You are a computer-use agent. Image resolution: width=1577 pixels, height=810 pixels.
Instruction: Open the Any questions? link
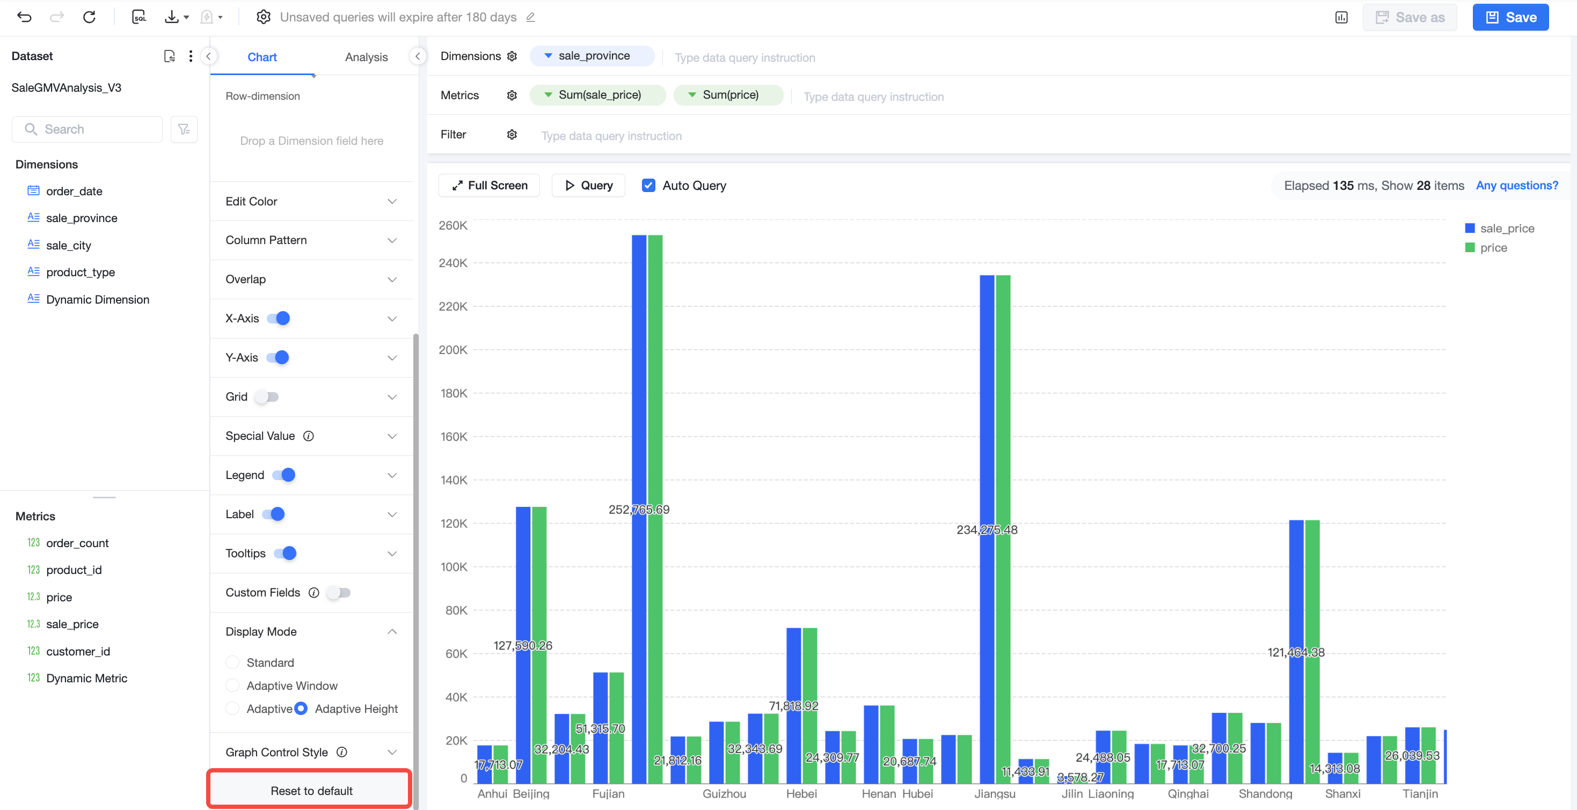coord(1517,186)
